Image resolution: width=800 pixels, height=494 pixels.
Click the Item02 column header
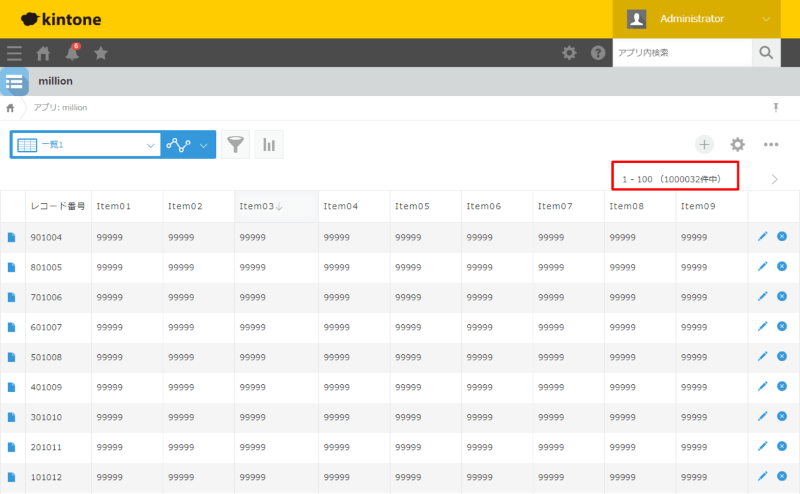pos(199,206)
